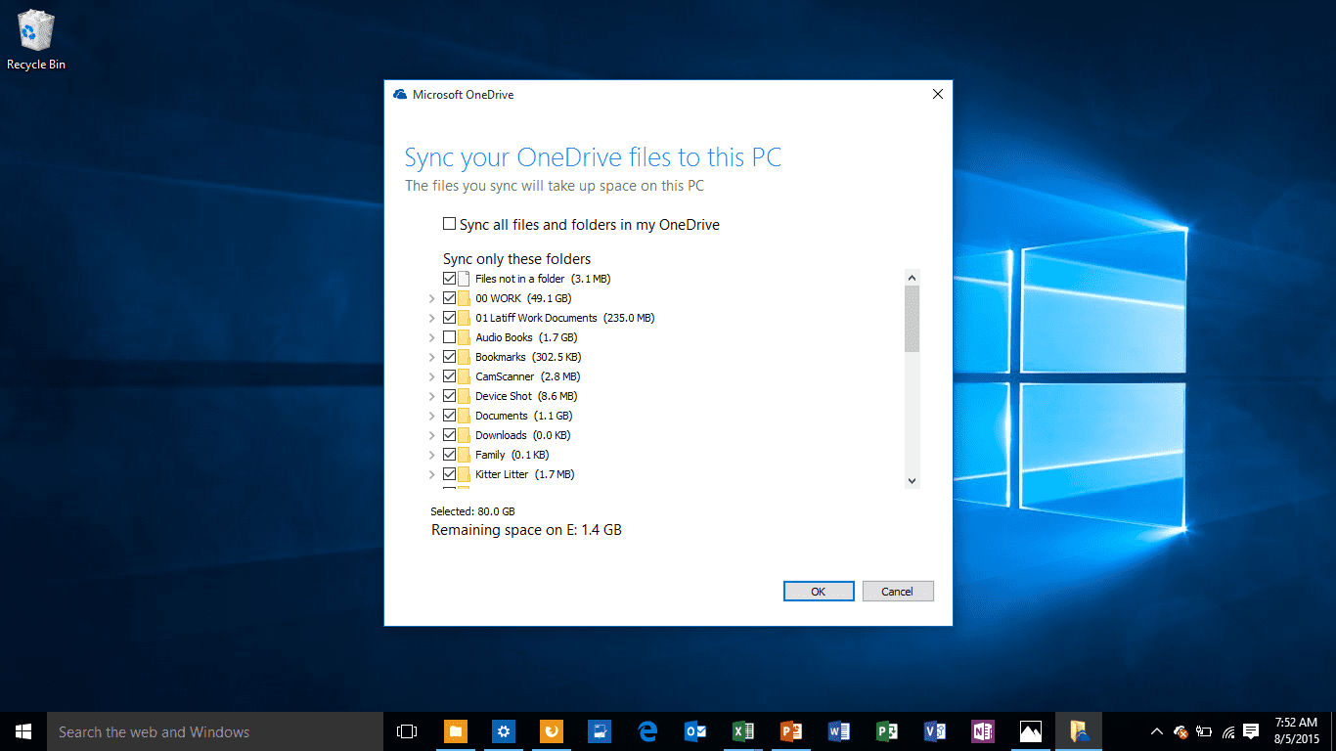This screenshot has height=751, width=1336.
Task: Enable Sync all files and folders checkbox
Action: click(450, 224)
